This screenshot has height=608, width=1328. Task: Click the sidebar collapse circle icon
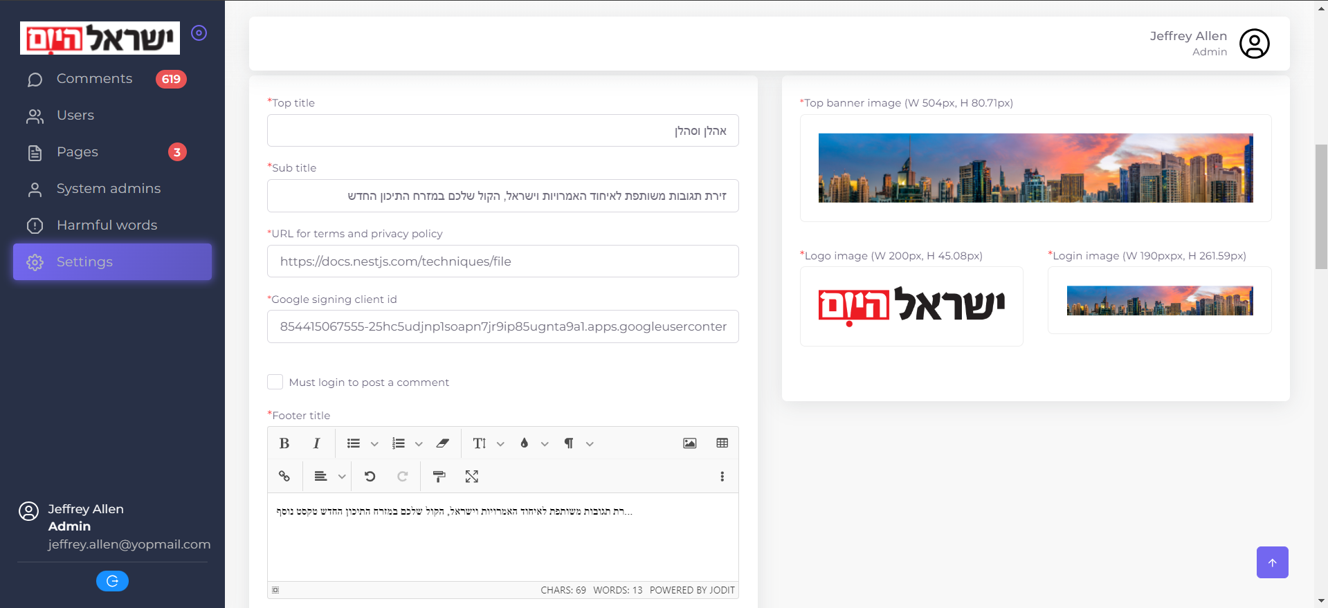[199, 33]
